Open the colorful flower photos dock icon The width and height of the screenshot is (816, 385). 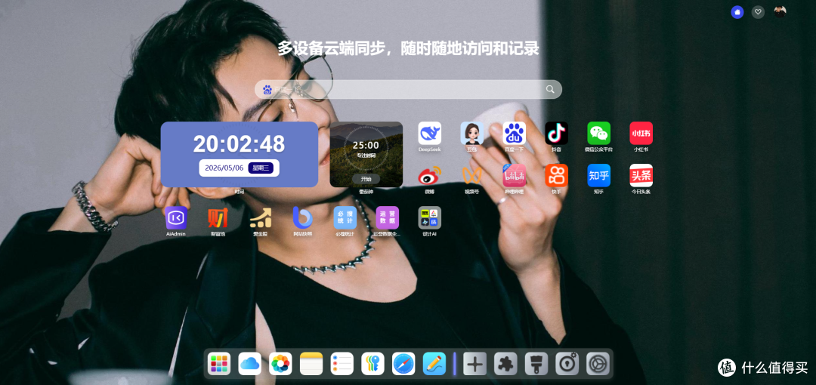click(x=280, y=364)
